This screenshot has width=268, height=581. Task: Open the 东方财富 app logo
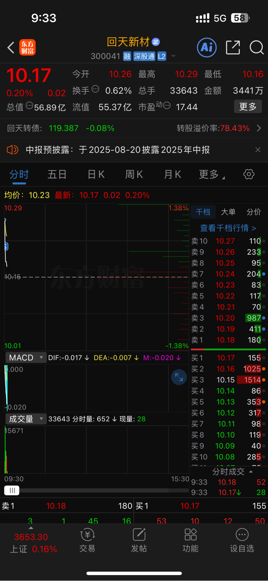pos(27,48)
